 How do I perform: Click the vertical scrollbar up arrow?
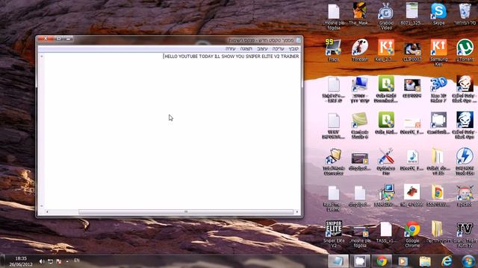pos(42,57)
